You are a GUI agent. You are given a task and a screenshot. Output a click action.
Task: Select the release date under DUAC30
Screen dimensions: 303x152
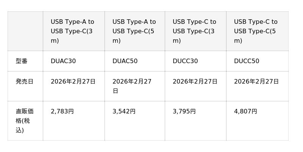[x=73, y=82]
